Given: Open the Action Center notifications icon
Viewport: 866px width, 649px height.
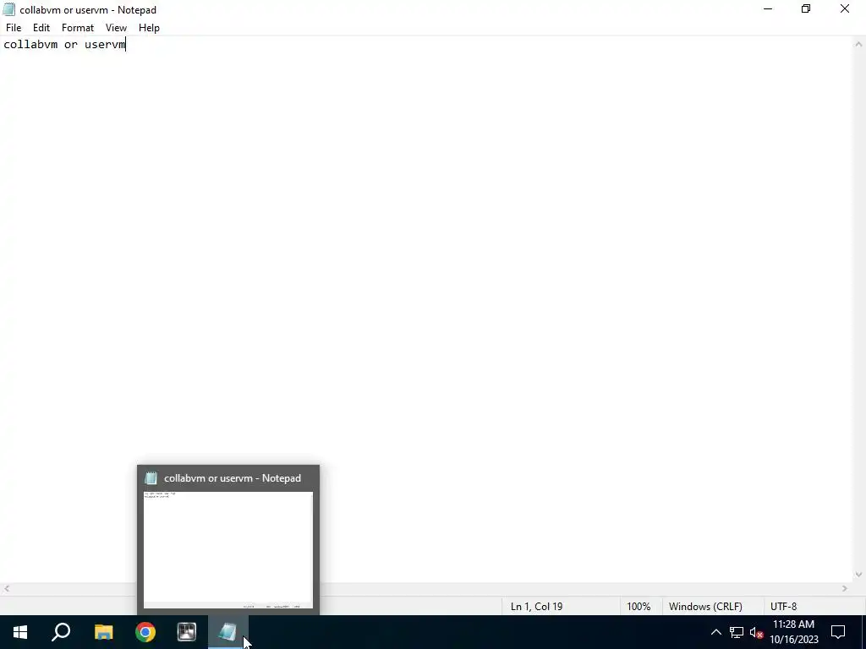Looking at the screenshot, I should click(838, 632).
